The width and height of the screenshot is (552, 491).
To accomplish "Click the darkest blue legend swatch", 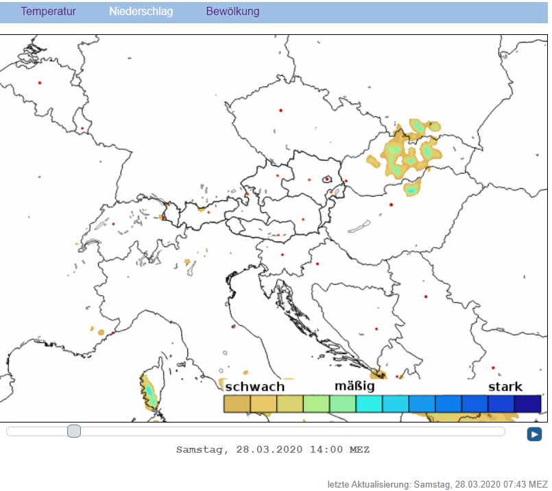I will tap(528, 403).
